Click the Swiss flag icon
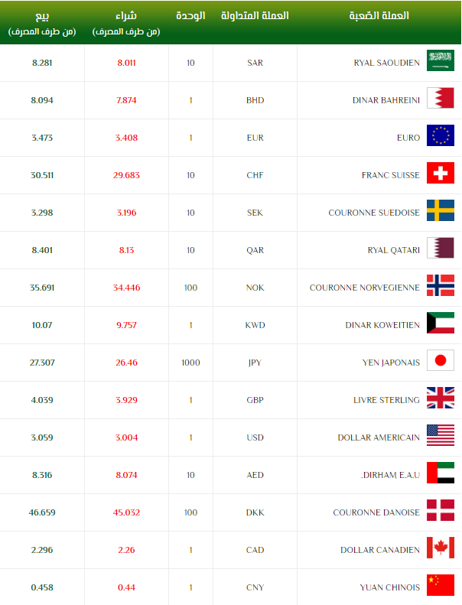 (x=440, y=174)
